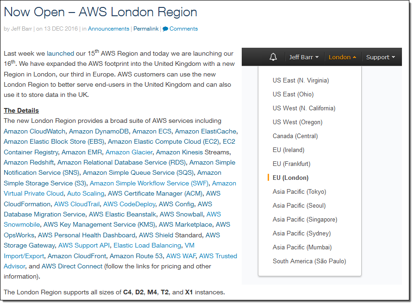This screenshot has height=305, width=414.
Task: Open AWS Certificate Manager (ACM) link
Action: [x=155, y=193]
